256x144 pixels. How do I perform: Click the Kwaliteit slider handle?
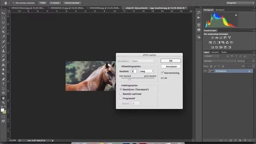(130, 79)
